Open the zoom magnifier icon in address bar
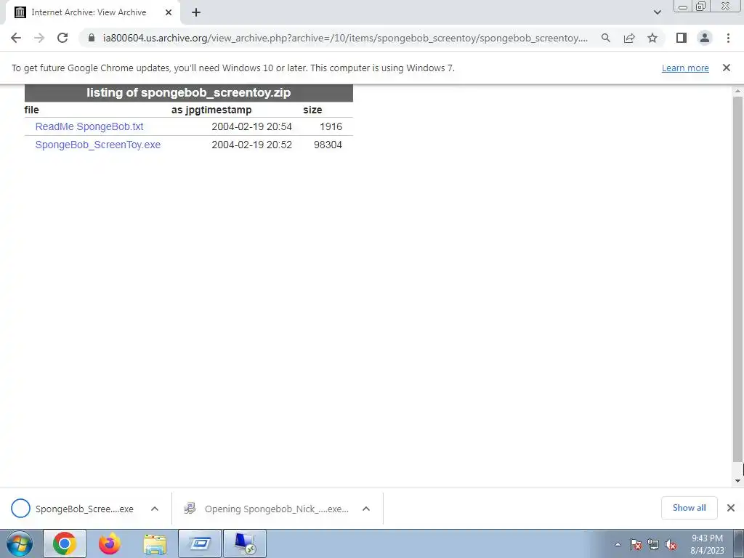This screenshot has height=558, width=744. click(x=605, y=38)
